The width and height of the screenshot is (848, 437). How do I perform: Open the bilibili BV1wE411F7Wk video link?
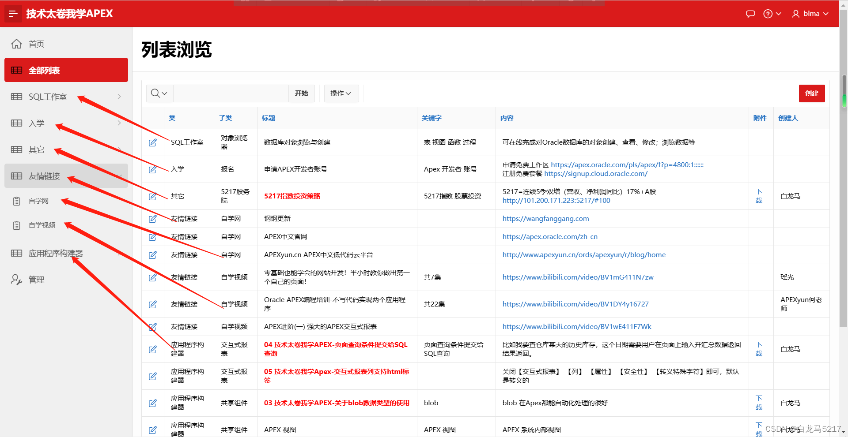pyautogui.click(x=577, y=327)
